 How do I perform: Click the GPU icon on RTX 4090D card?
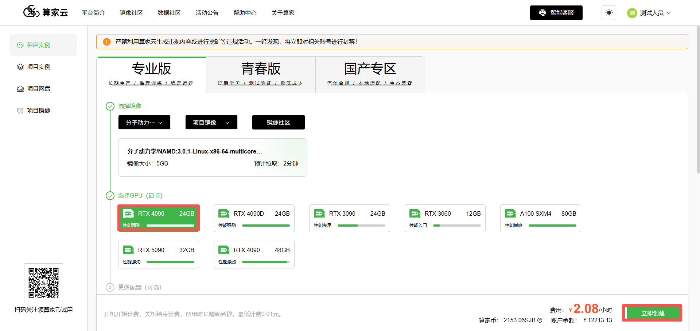pos(224,214)
